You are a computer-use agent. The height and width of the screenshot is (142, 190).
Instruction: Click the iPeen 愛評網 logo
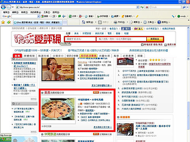[x=38, y=39]
